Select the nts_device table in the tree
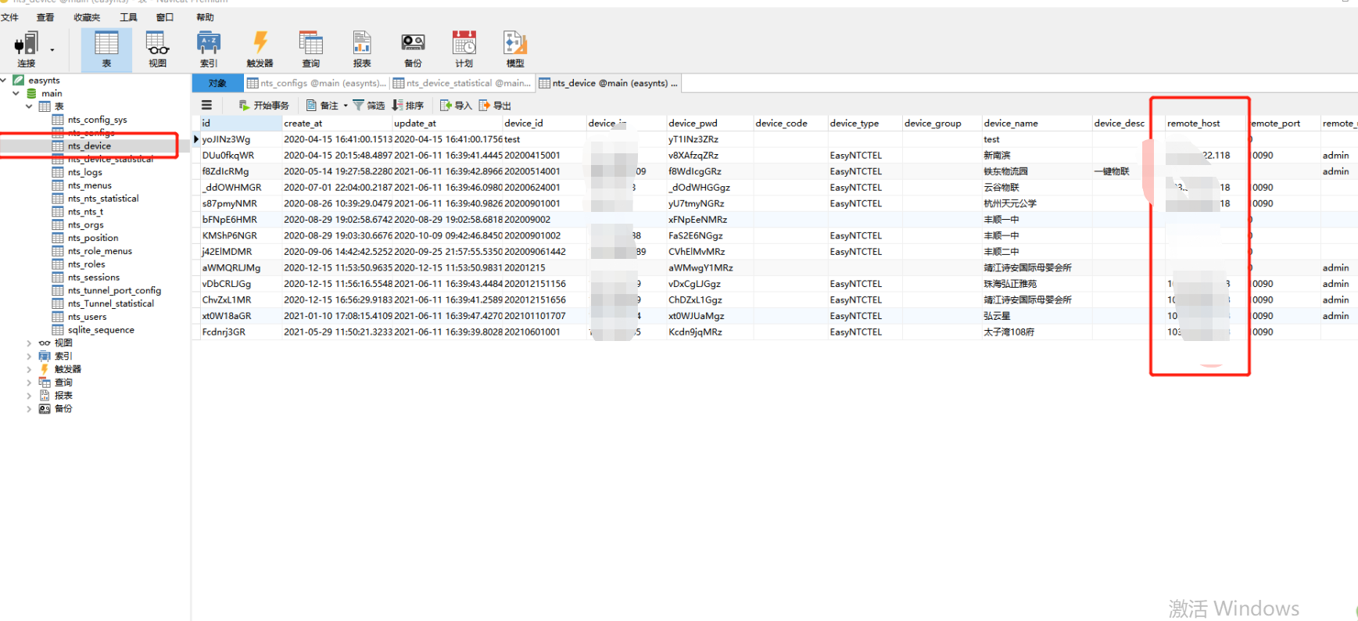1358x621 pixels. 89,145
